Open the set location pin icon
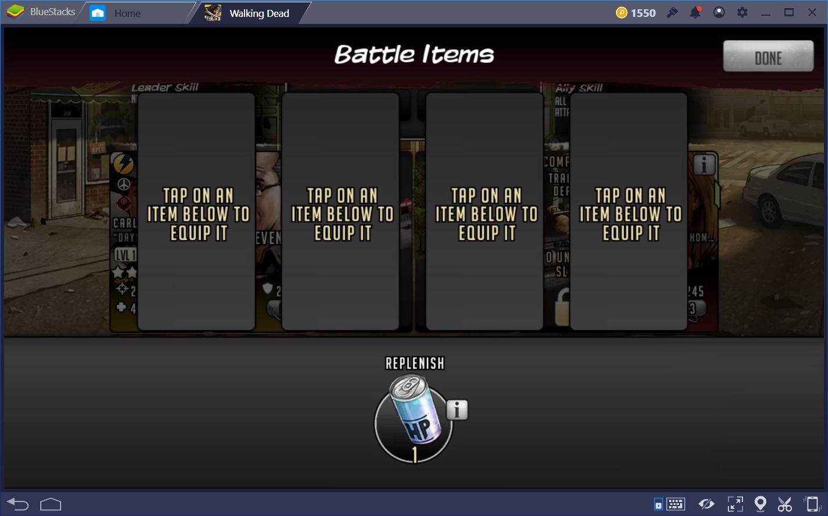This screenshot has width=828, height=516. click(760, 504)
